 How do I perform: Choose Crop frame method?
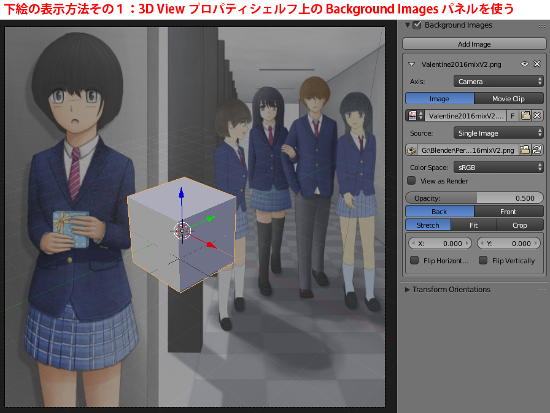[x=520, y=225]
